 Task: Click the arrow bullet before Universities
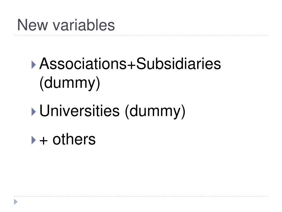(34, 112)
